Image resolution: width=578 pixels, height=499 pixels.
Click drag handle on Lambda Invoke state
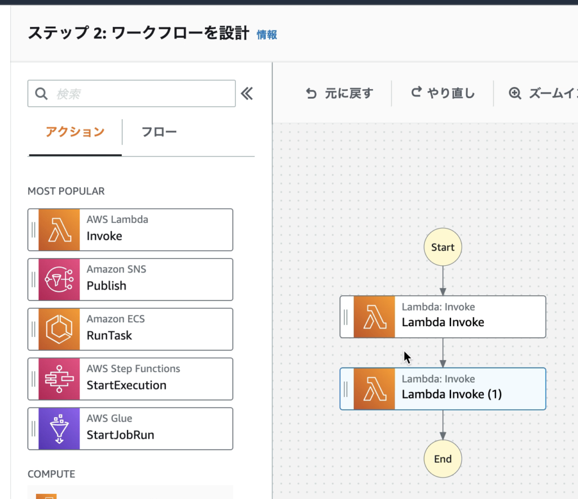pos(346,317)
